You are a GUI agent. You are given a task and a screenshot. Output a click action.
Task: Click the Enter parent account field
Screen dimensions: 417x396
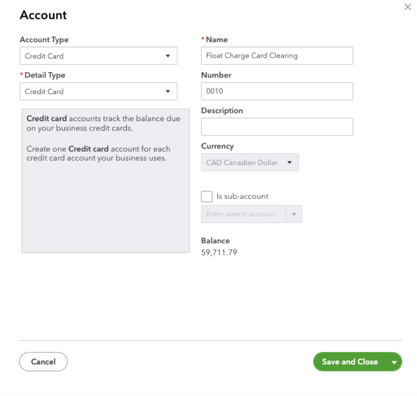coord(243,214)
